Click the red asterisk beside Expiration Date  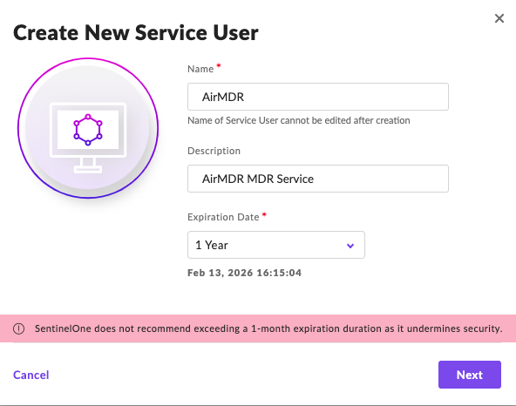pyautogui.click(x=264, y=214)
